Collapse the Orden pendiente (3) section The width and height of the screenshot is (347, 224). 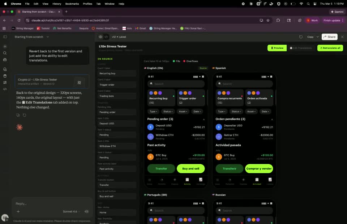[x=272, y=120]
